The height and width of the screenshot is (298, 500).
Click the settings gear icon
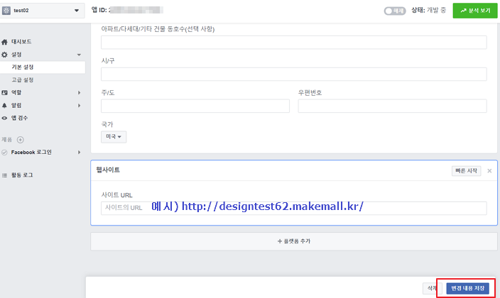[x=4, y=55]
